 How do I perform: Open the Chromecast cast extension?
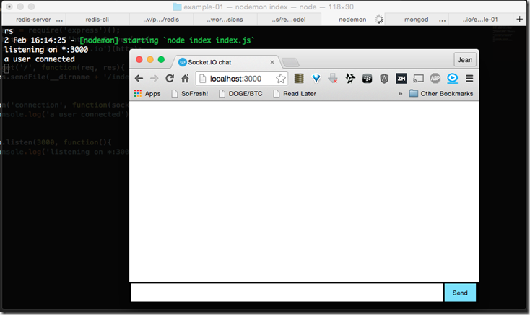[x=418, y=79]
